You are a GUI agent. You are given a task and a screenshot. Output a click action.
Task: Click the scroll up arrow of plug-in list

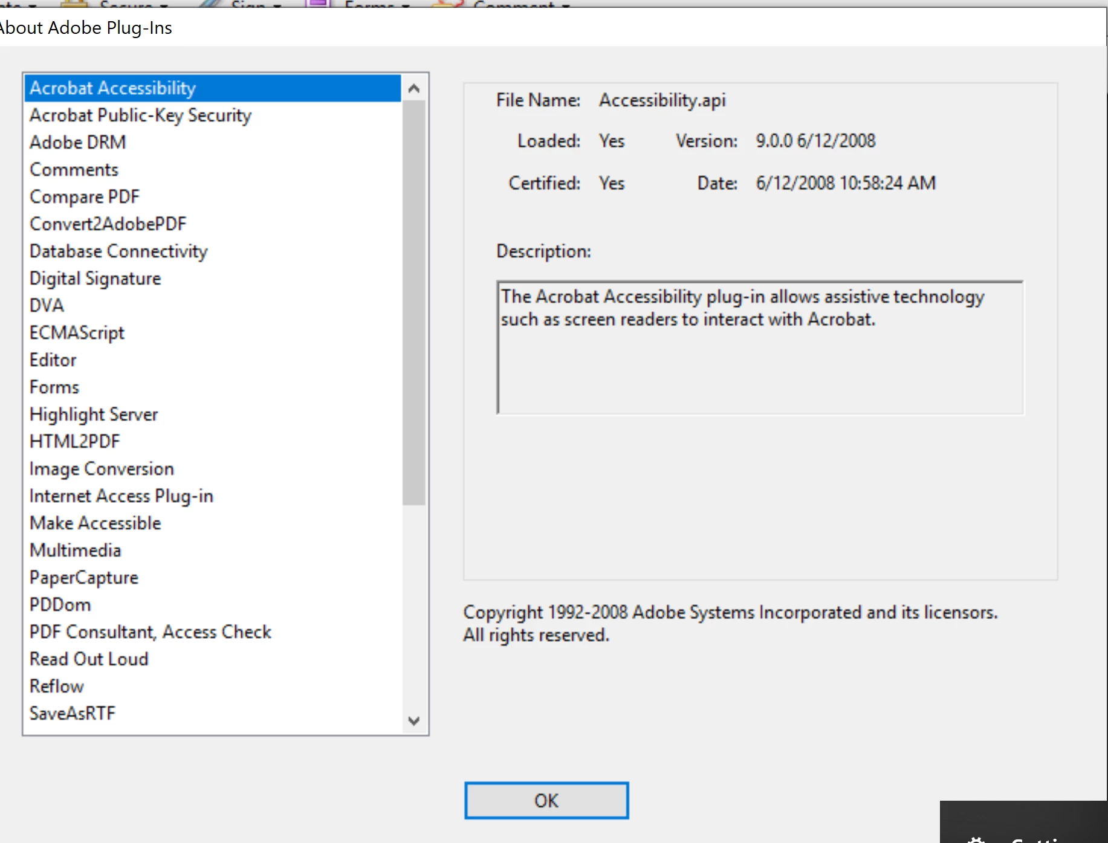click(x=414, y=89)
